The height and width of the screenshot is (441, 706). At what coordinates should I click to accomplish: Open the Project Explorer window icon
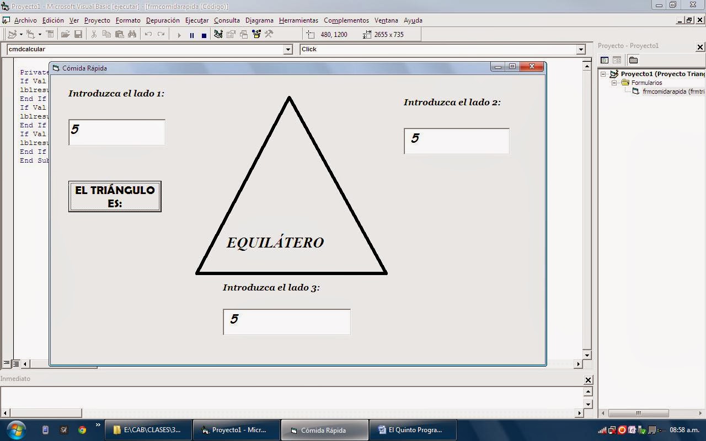[x=218, y=34]
